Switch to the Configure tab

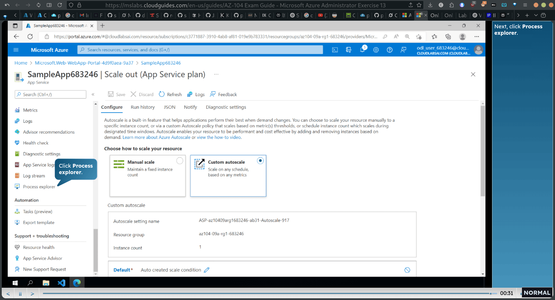click(x=112, y=107)
